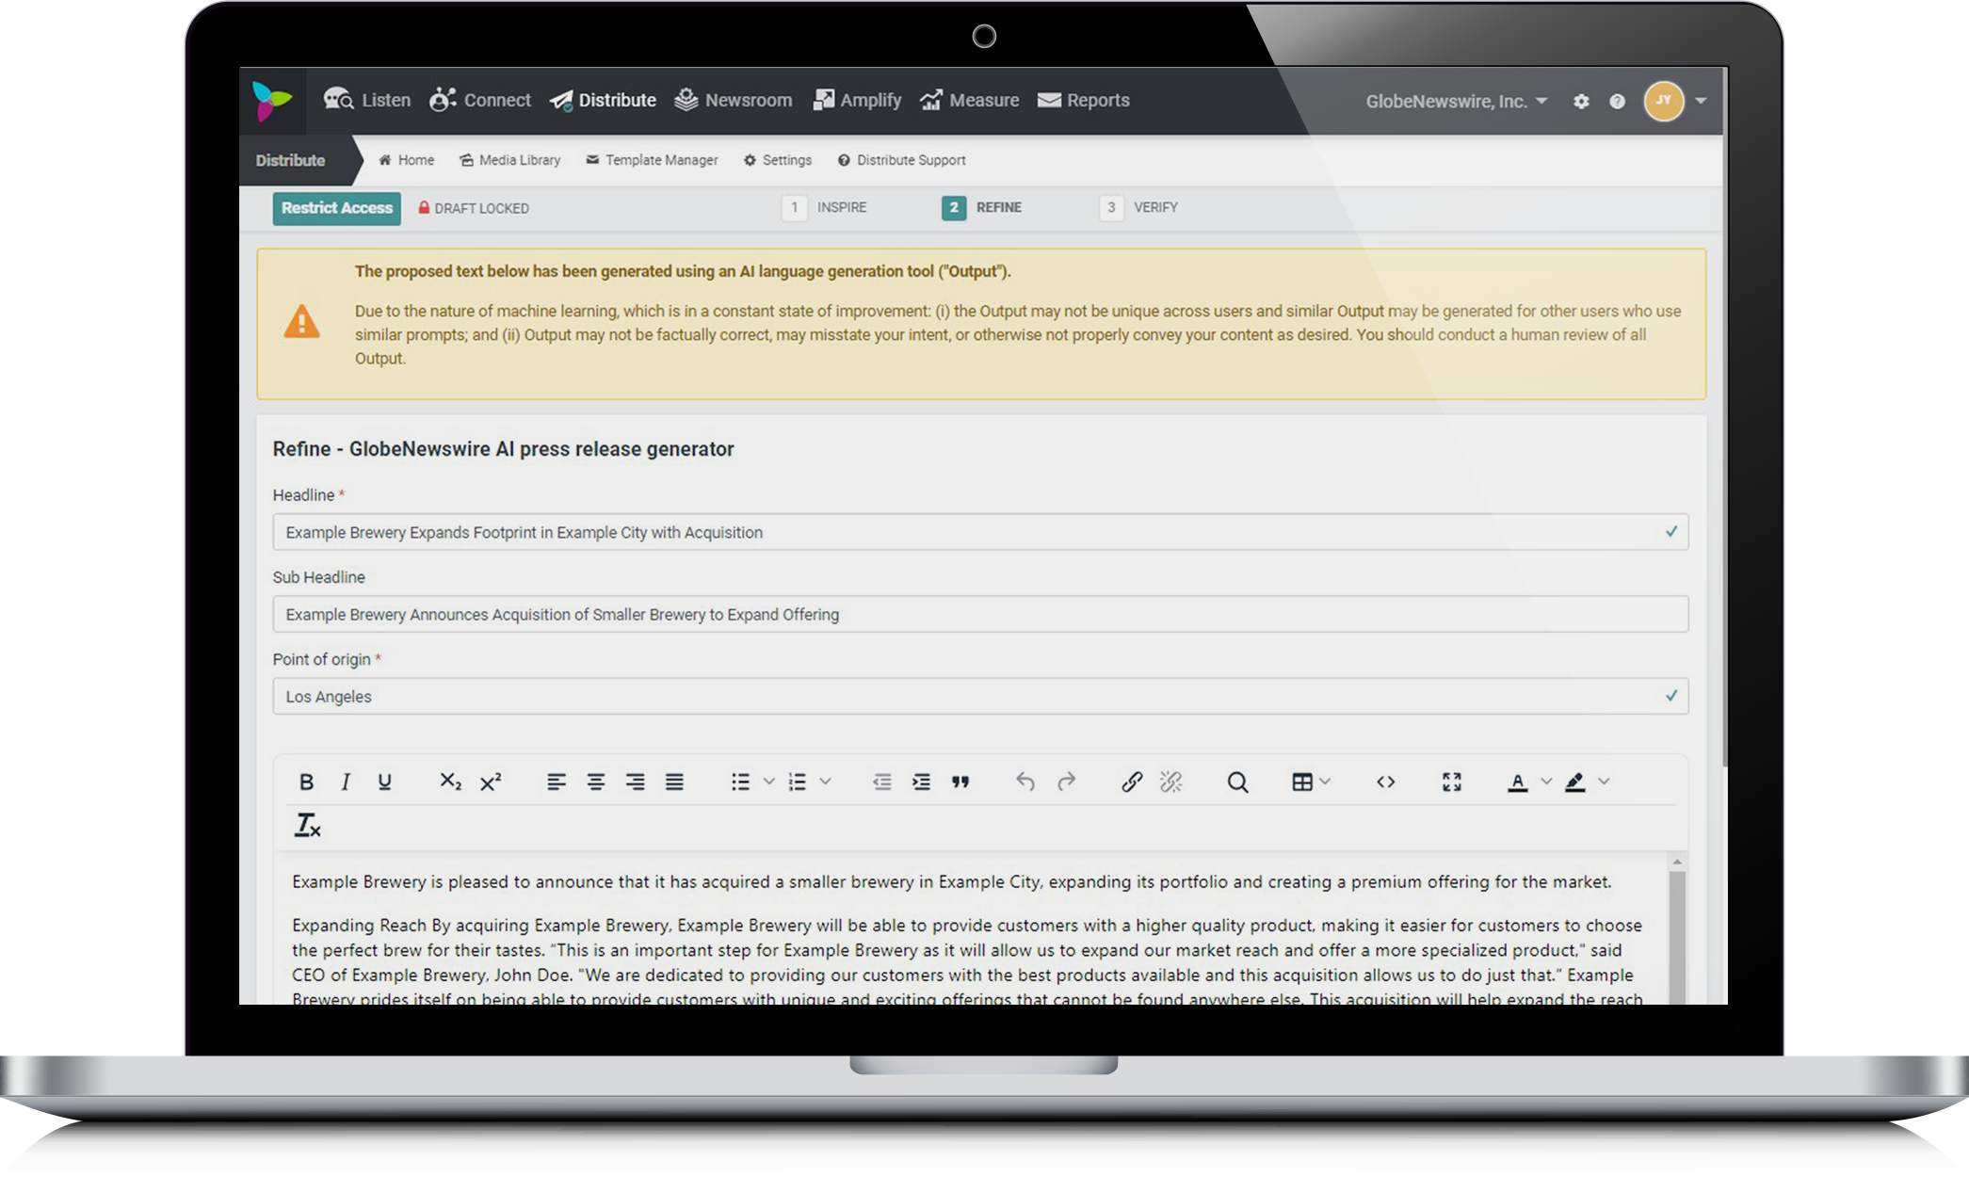Image resolution: width=1969 pixels, height=1177 pixels.
Task: Apply underline formatting
Action: click(x=384, y=782)
